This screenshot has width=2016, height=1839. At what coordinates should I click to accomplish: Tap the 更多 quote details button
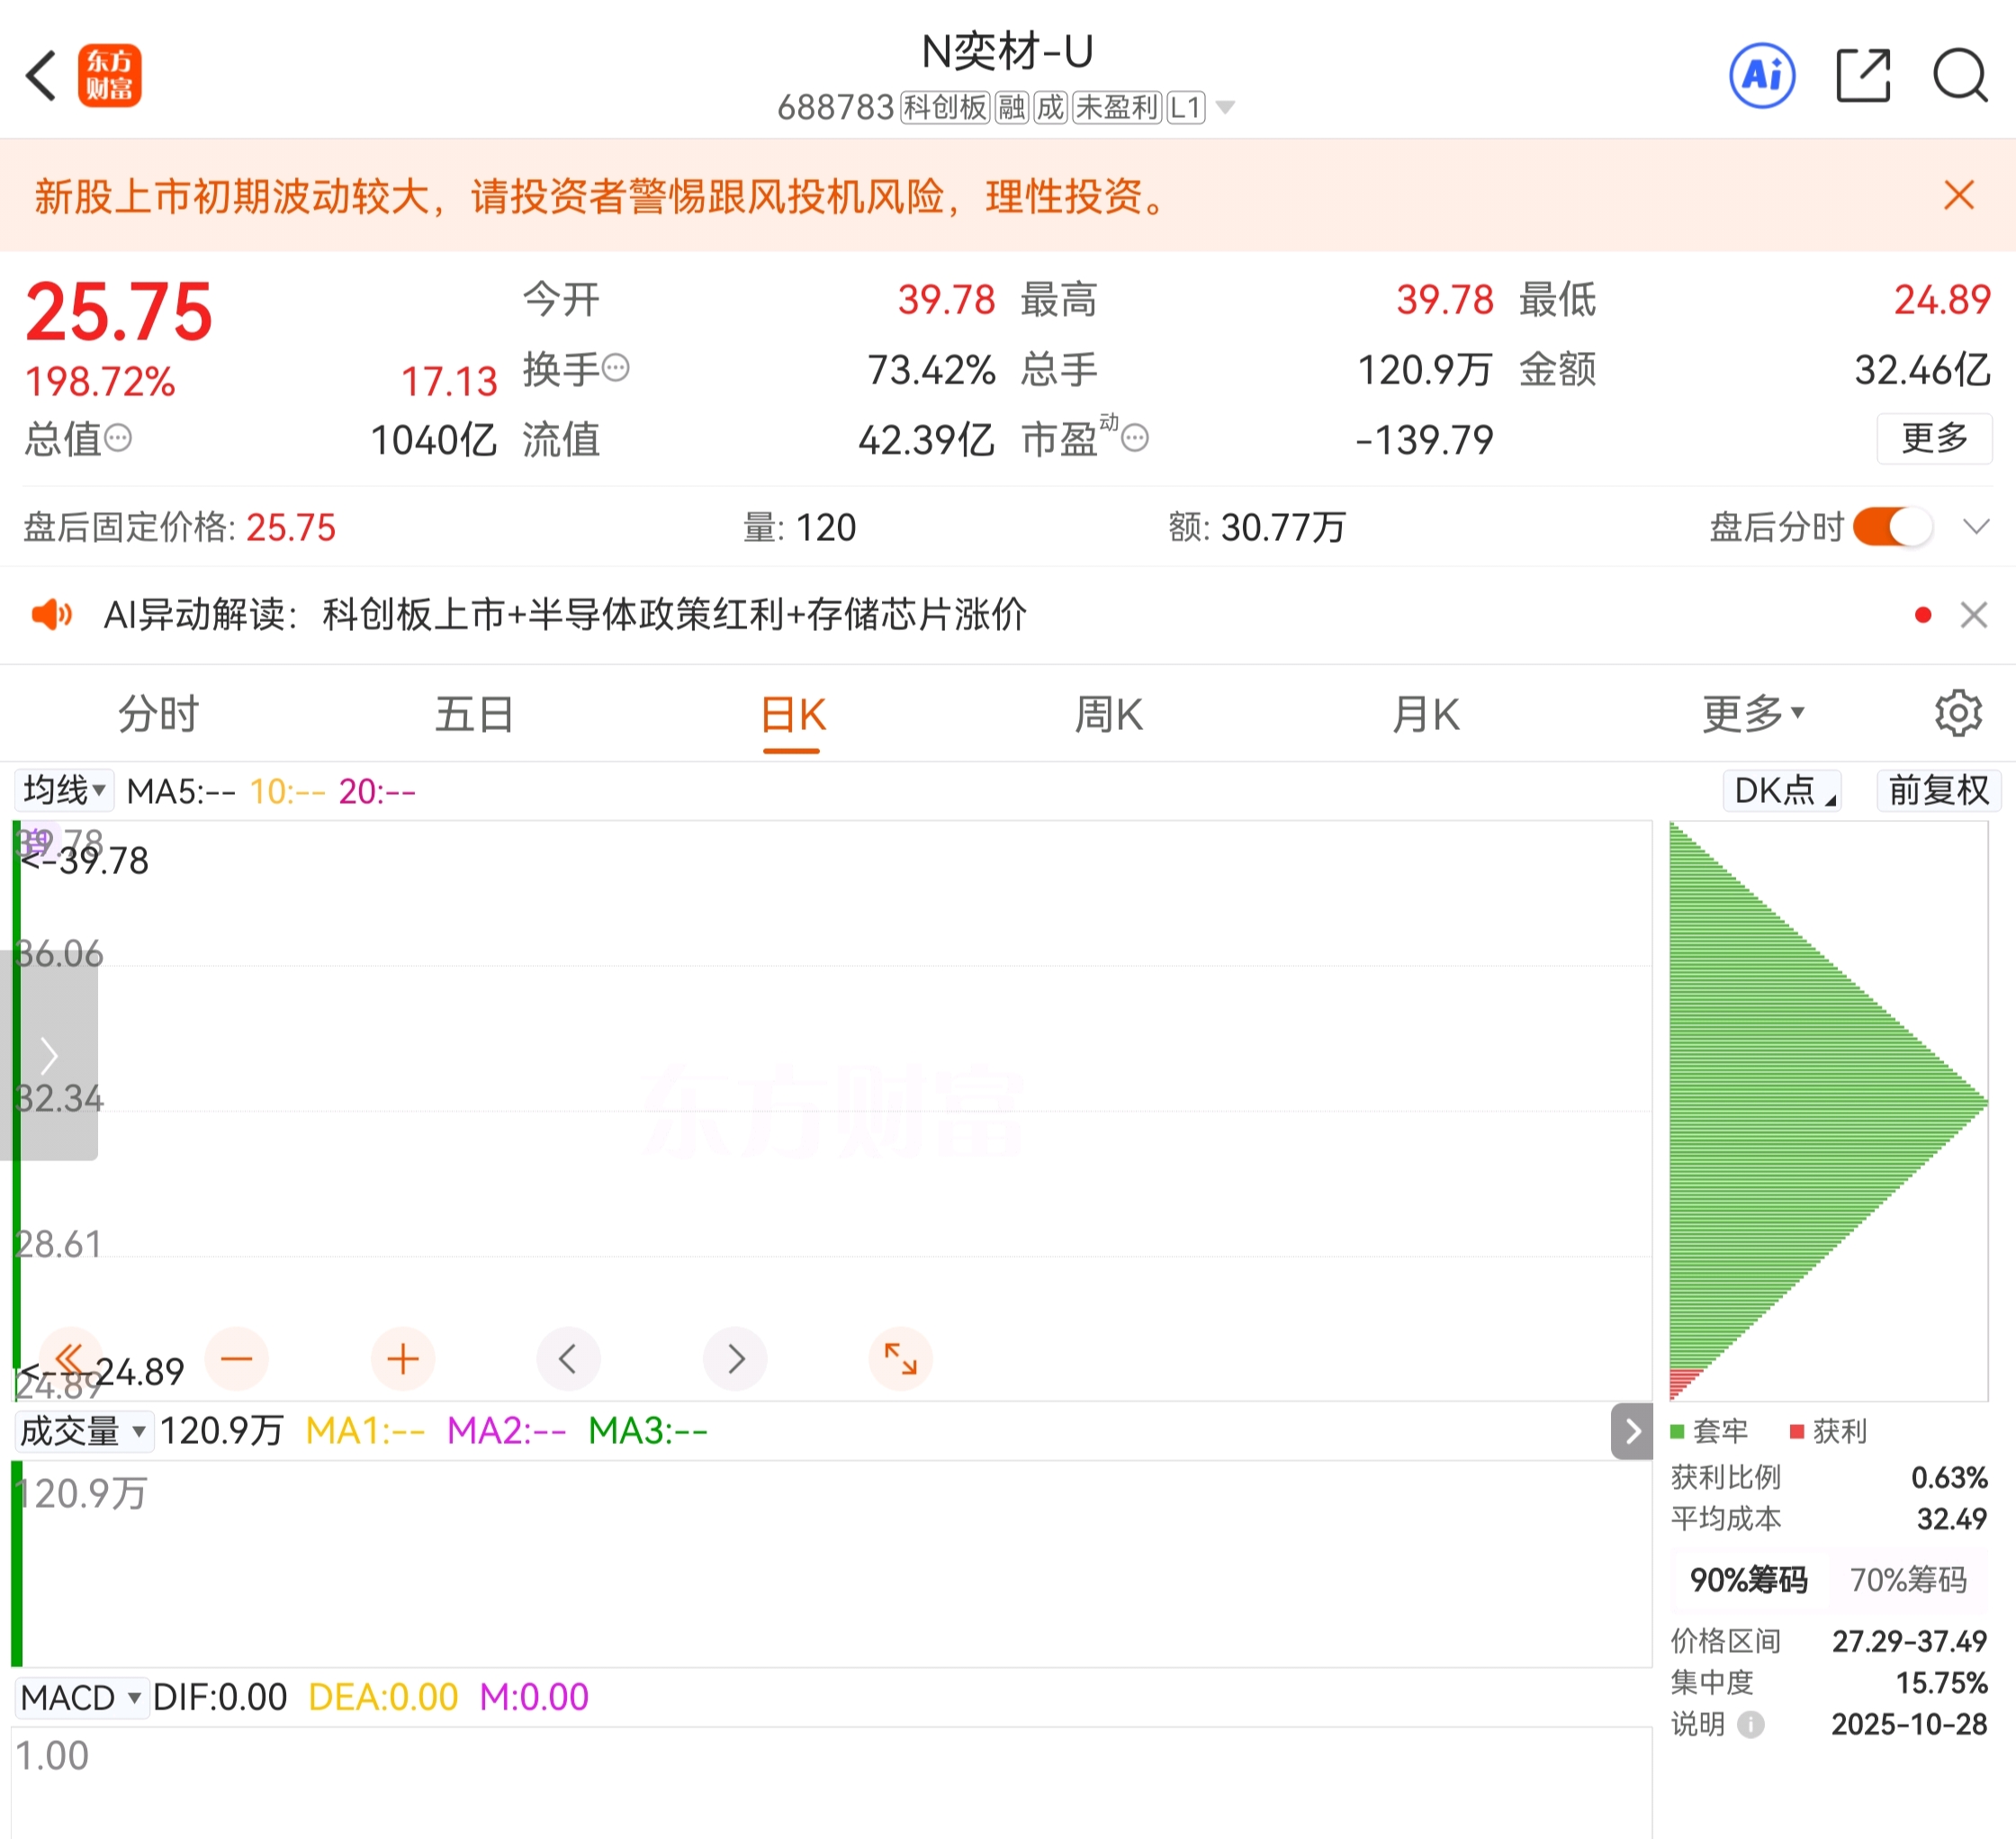pos(1933,438)
